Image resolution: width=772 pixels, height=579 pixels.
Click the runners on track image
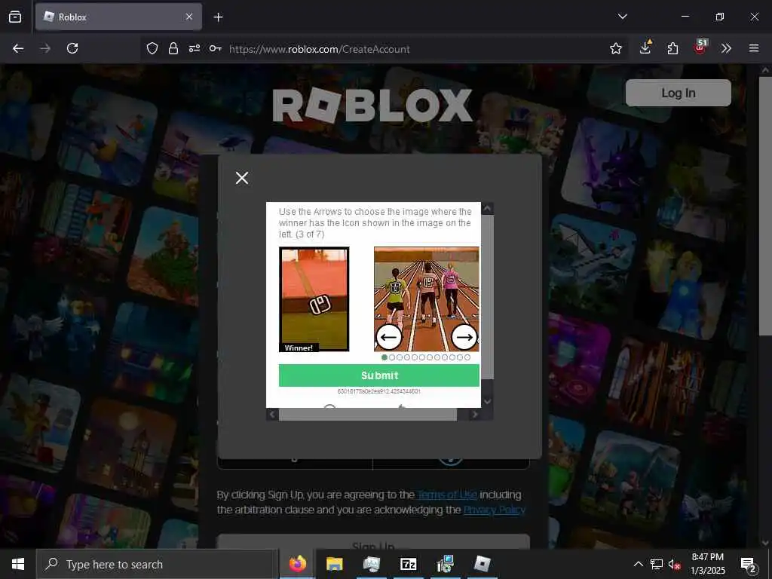(427, 299)
